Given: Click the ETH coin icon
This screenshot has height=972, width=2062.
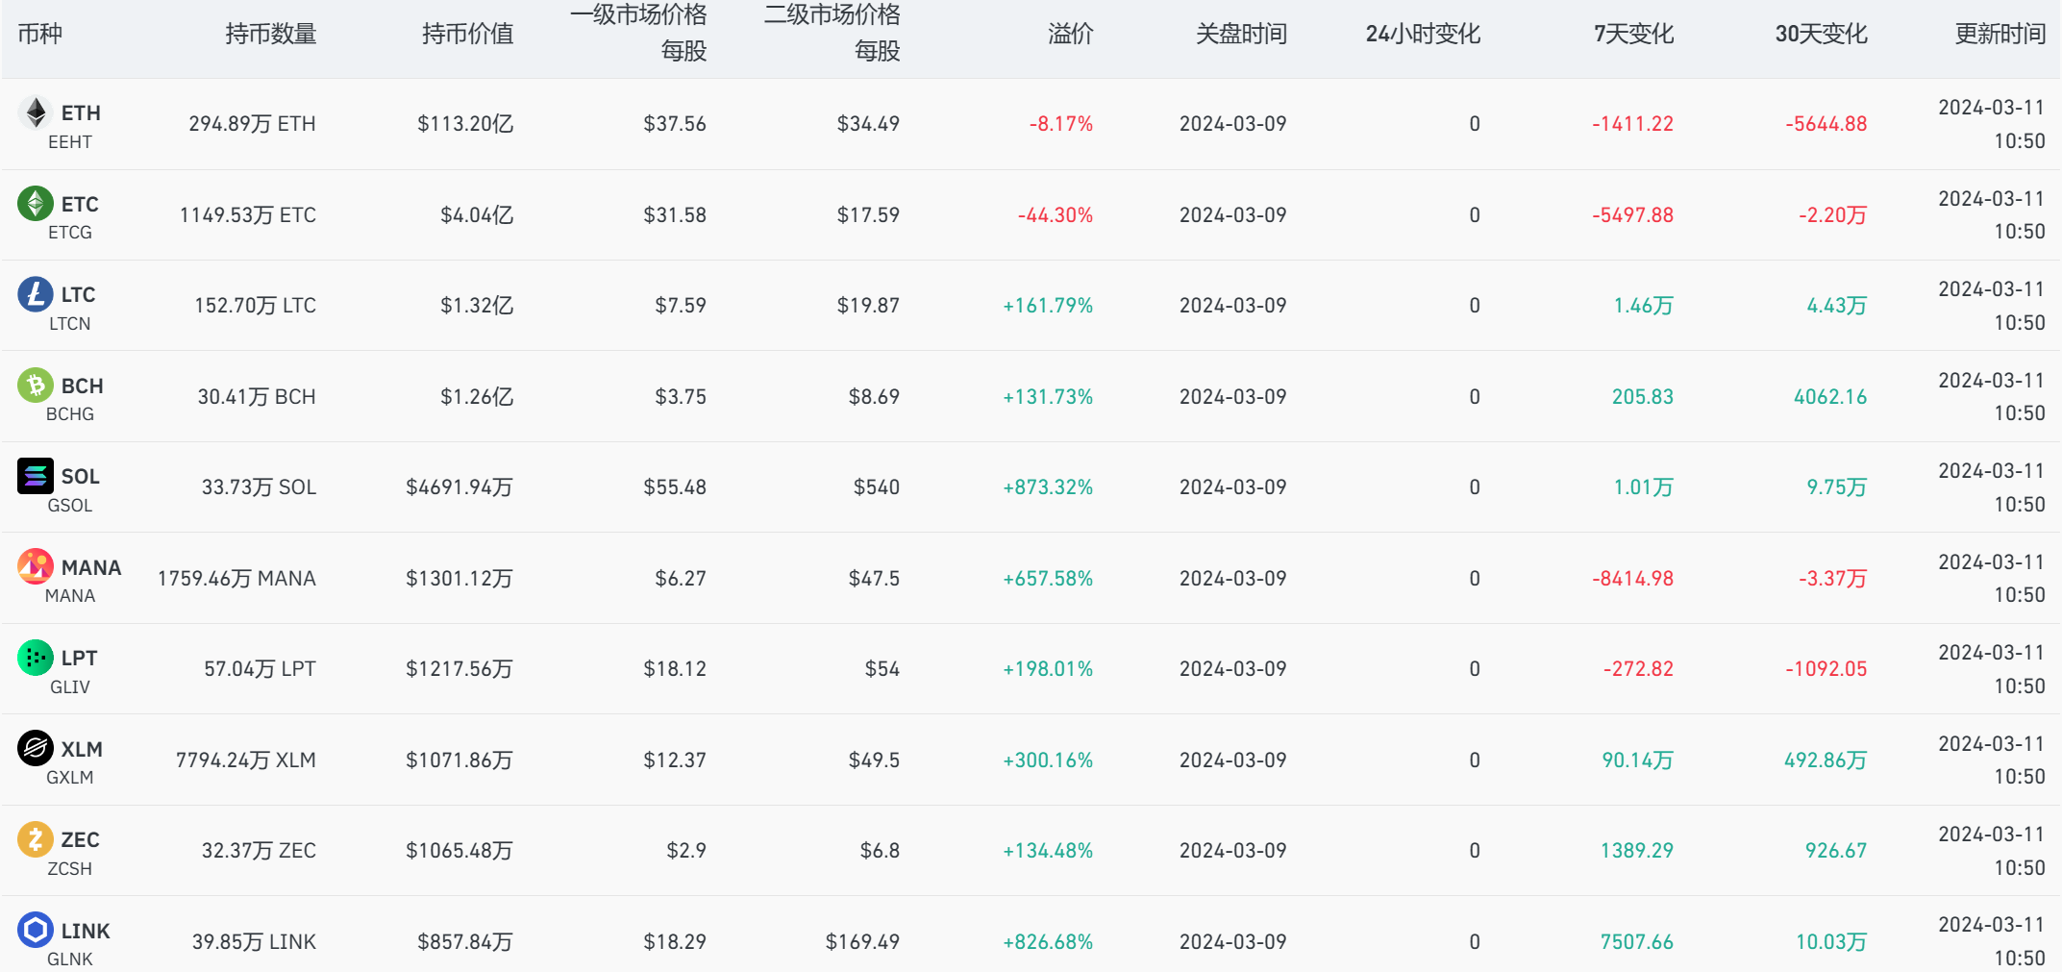Looking at the screenshot, I should pos(36,112).
